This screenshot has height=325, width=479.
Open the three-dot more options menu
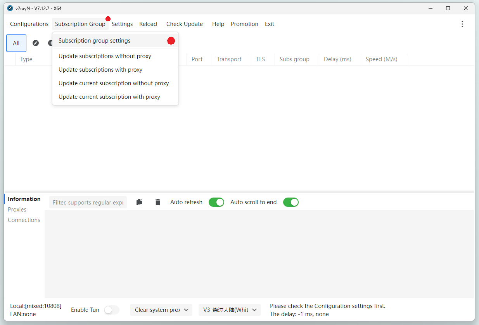462,24
